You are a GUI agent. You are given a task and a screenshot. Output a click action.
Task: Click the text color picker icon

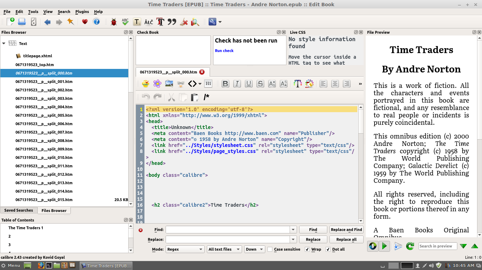(298, 84)
